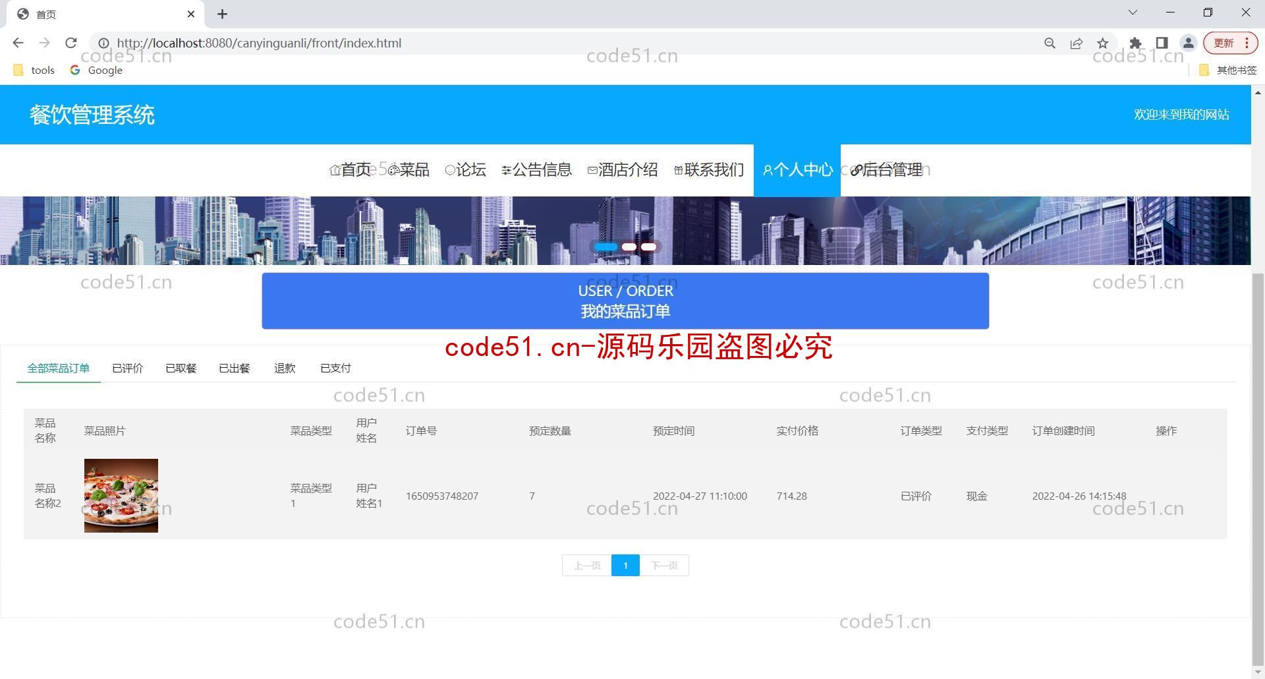The height and width of the screenshot is (679, 1265).
Task: Click the 实付价格 column header
Action: [x=797, y=431]
